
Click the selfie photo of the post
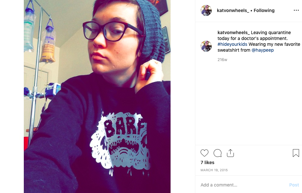[97, 96]
